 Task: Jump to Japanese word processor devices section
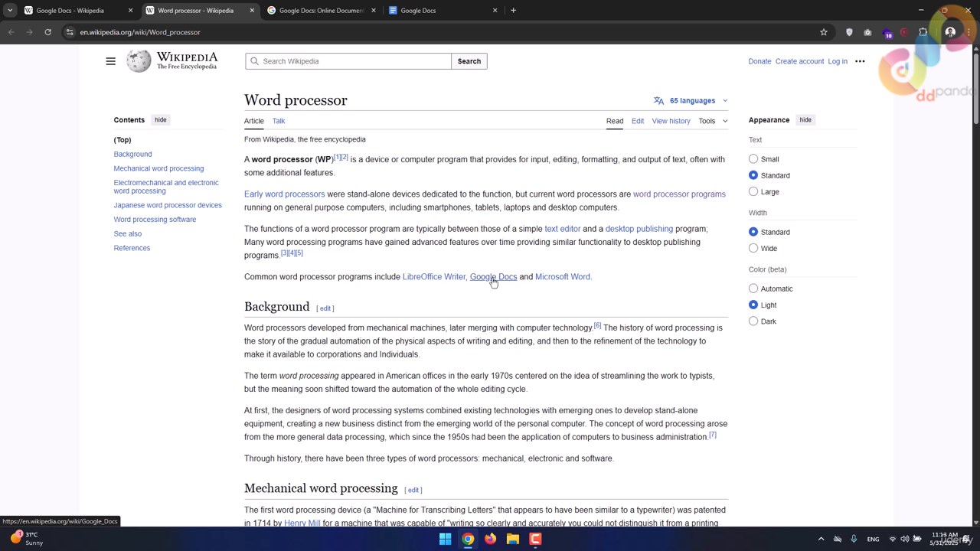tap(168, 205)
